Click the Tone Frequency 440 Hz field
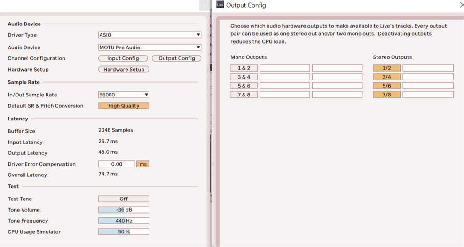This screenshot has height=247, width=464. (124, 221)
